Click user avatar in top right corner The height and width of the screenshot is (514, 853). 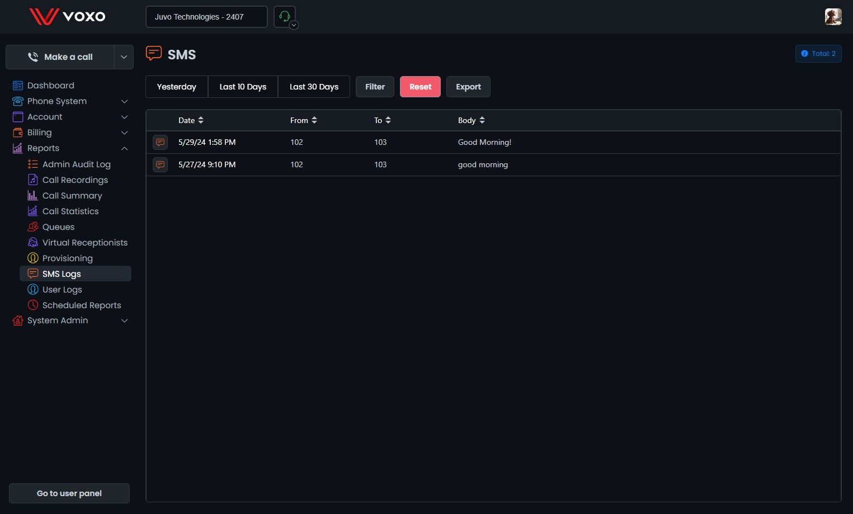click(x=833, y=17)
